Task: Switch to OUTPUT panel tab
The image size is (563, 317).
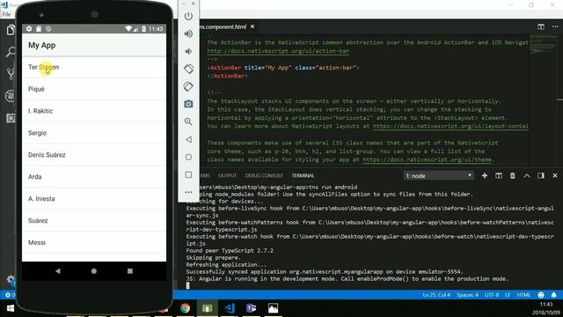Action: coord(227,175)
